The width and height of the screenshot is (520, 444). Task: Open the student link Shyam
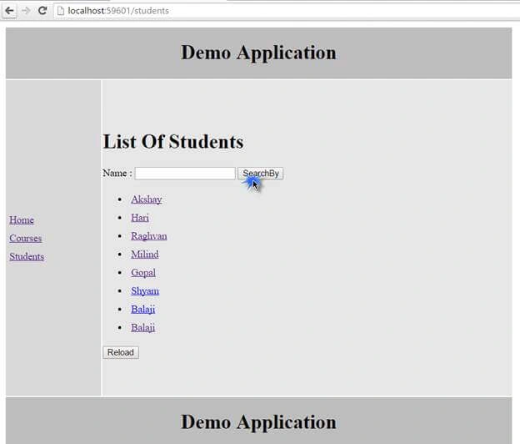pyautogui.click(x=145, y=291)
